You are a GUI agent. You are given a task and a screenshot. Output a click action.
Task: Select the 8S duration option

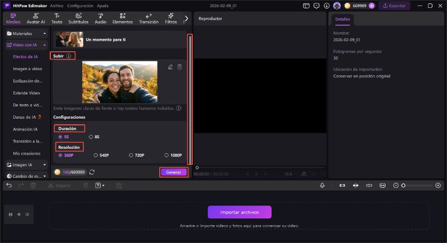click(x=94, y=137)
